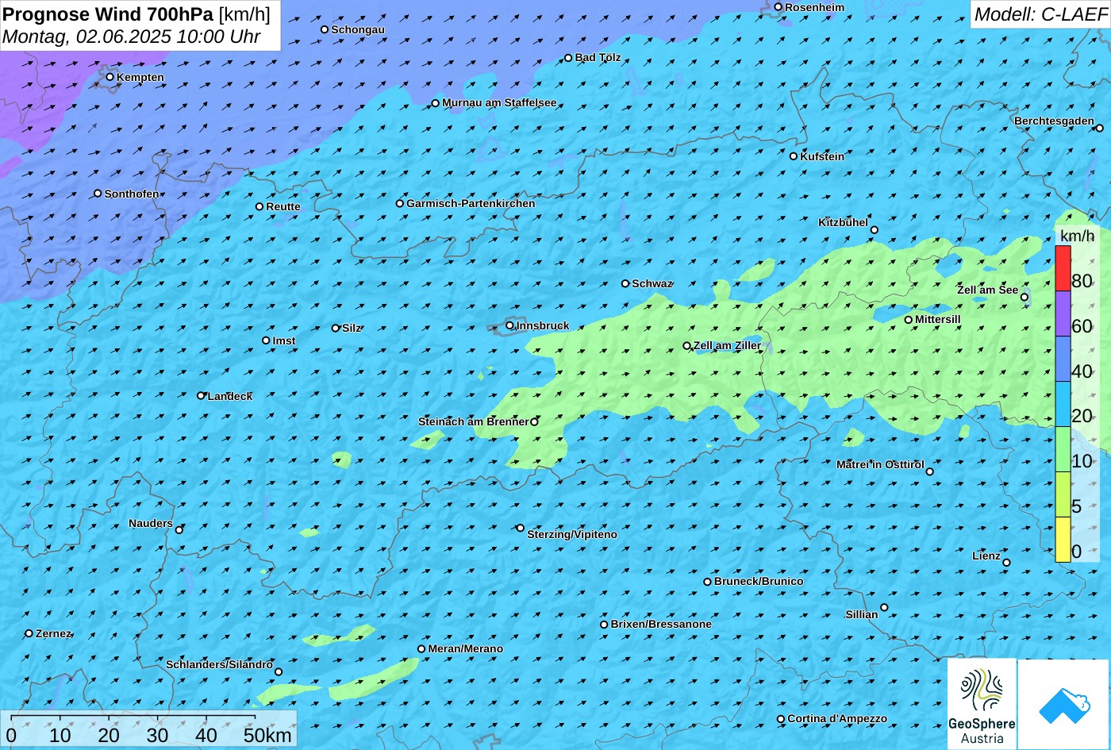The image size is (1111, 750).
Task: Click the purple 60 km/h legend swatch
Action: 1063,313
